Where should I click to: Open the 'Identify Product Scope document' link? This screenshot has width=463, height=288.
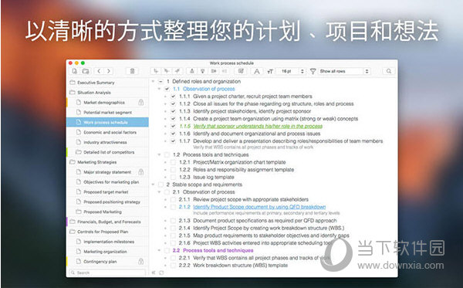[x=259, y=207]
